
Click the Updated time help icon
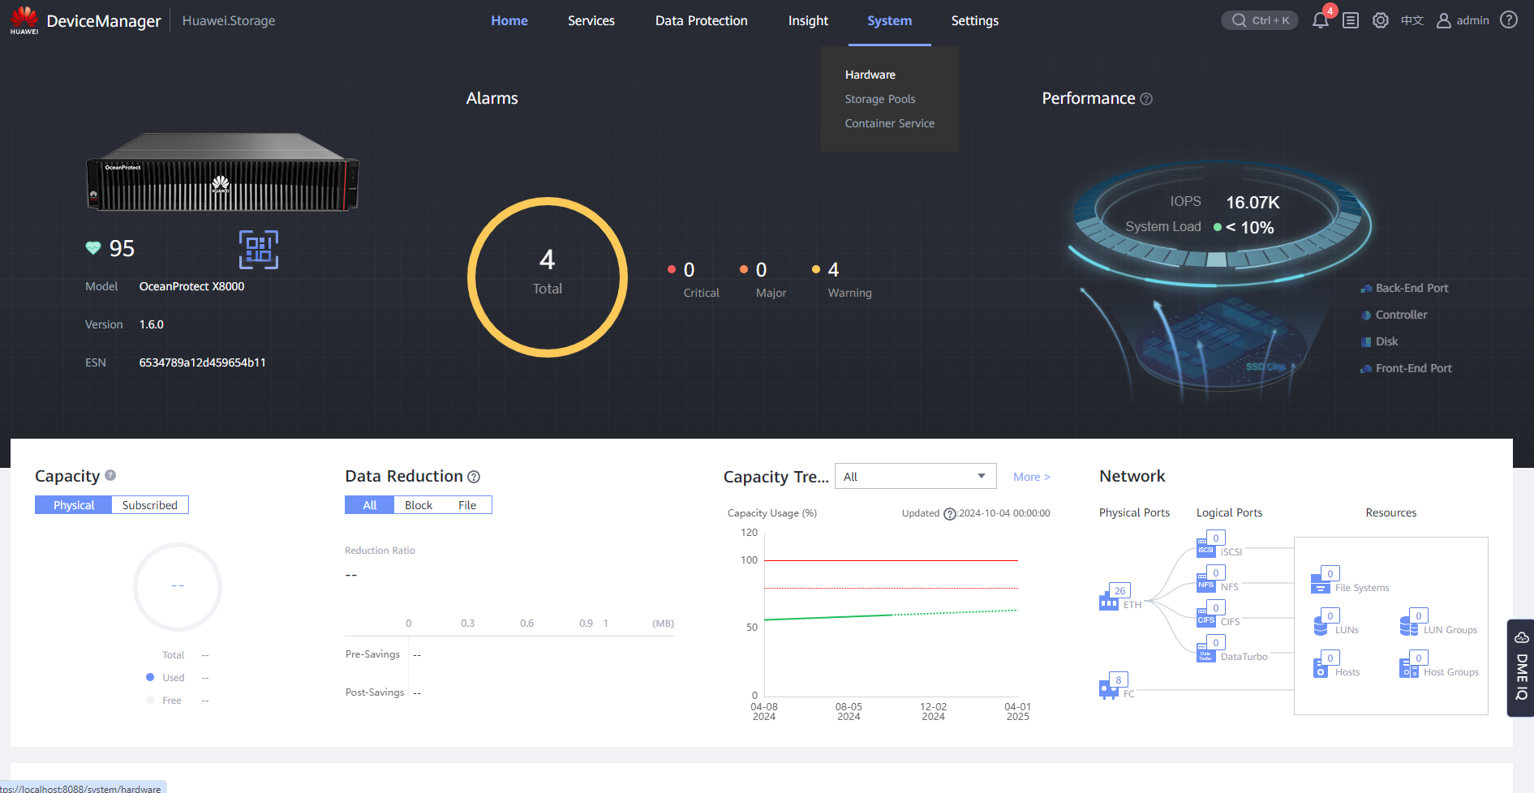click(x=950, y=514)
